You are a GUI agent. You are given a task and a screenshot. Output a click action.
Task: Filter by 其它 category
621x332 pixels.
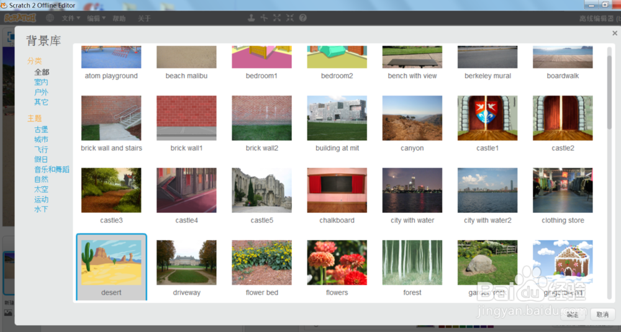(x=41, y=102)
